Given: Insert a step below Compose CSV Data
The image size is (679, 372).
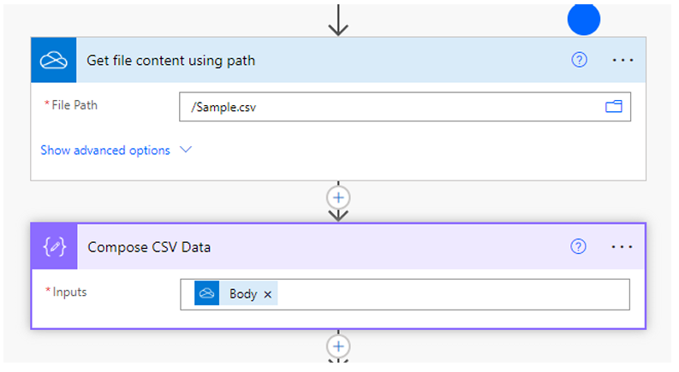Looking at the screenshot, I should click(338, 346).
